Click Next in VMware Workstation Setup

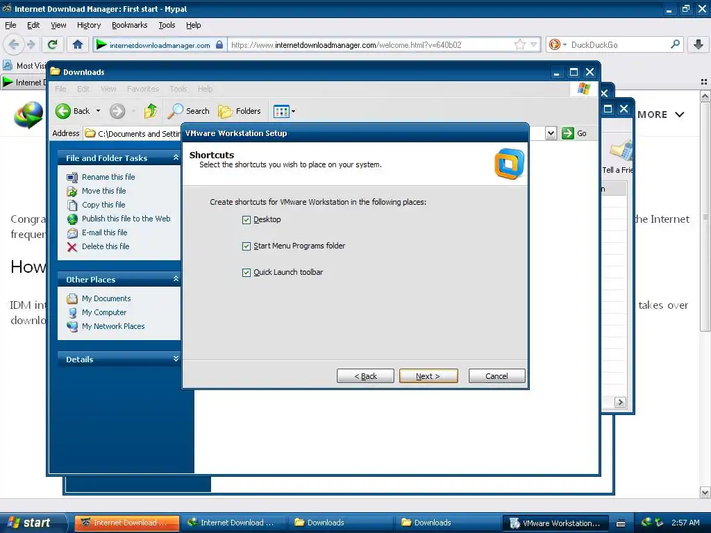pyautogui.click(x=428, y=376)
